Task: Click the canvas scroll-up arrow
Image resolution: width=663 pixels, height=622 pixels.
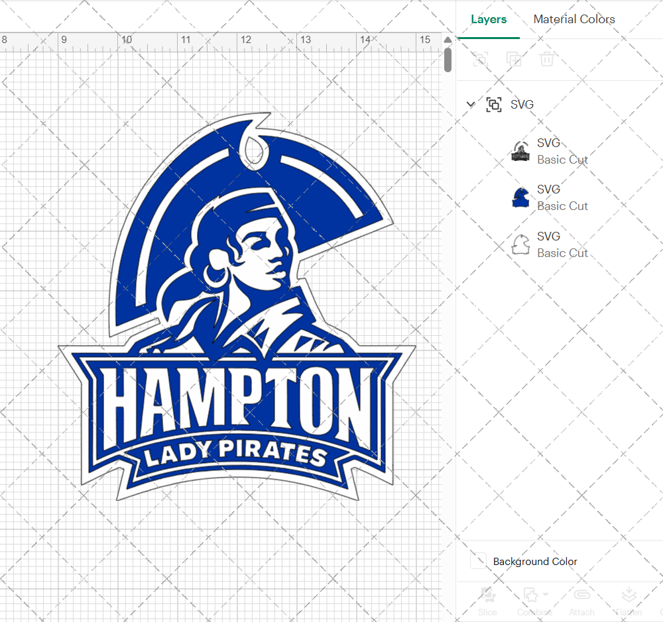Action: pos(448,40)
